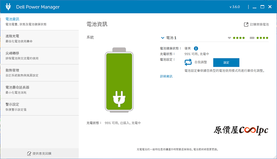277x159 pixels.
Task: Minimize the Dell Power Manager window
Action: click(254, 7)
